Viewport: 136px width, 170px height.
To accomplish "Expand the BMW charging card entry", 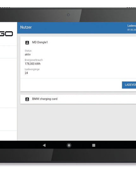I will pos(78,99).
